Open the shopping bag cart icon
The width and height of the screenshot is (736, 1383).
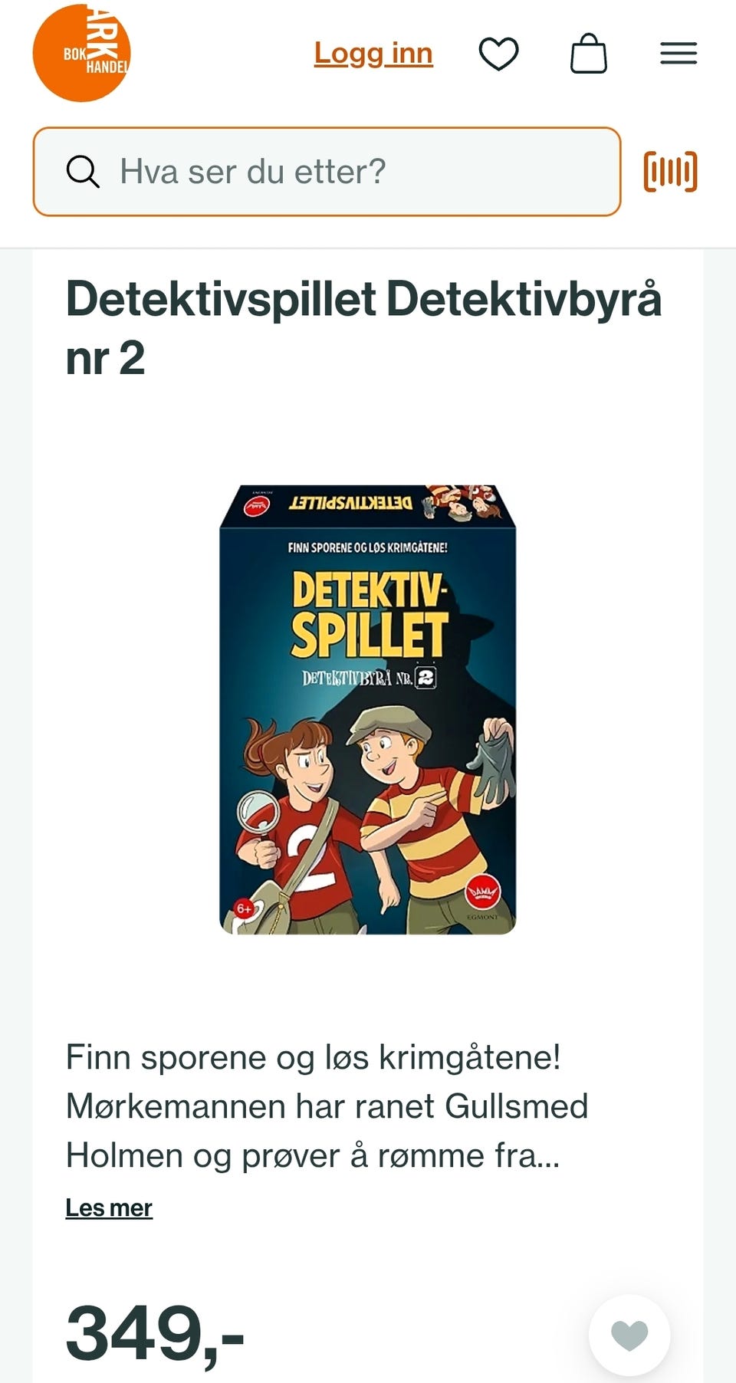point(589,53)
